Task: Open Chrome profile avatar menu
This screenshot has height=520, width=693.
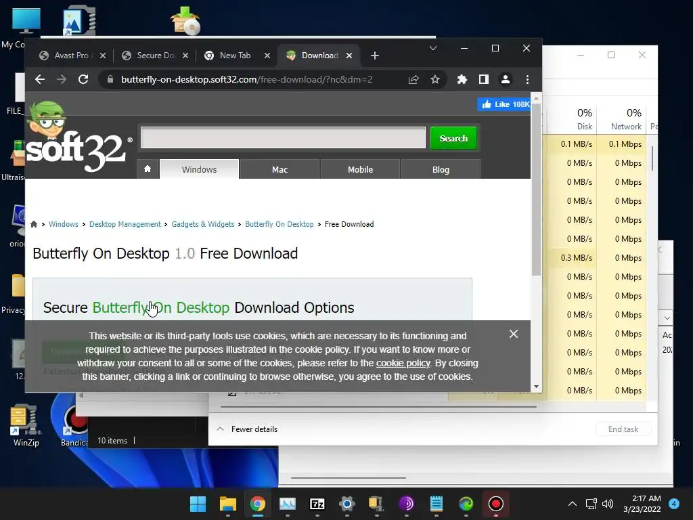Action: [505, 80]
